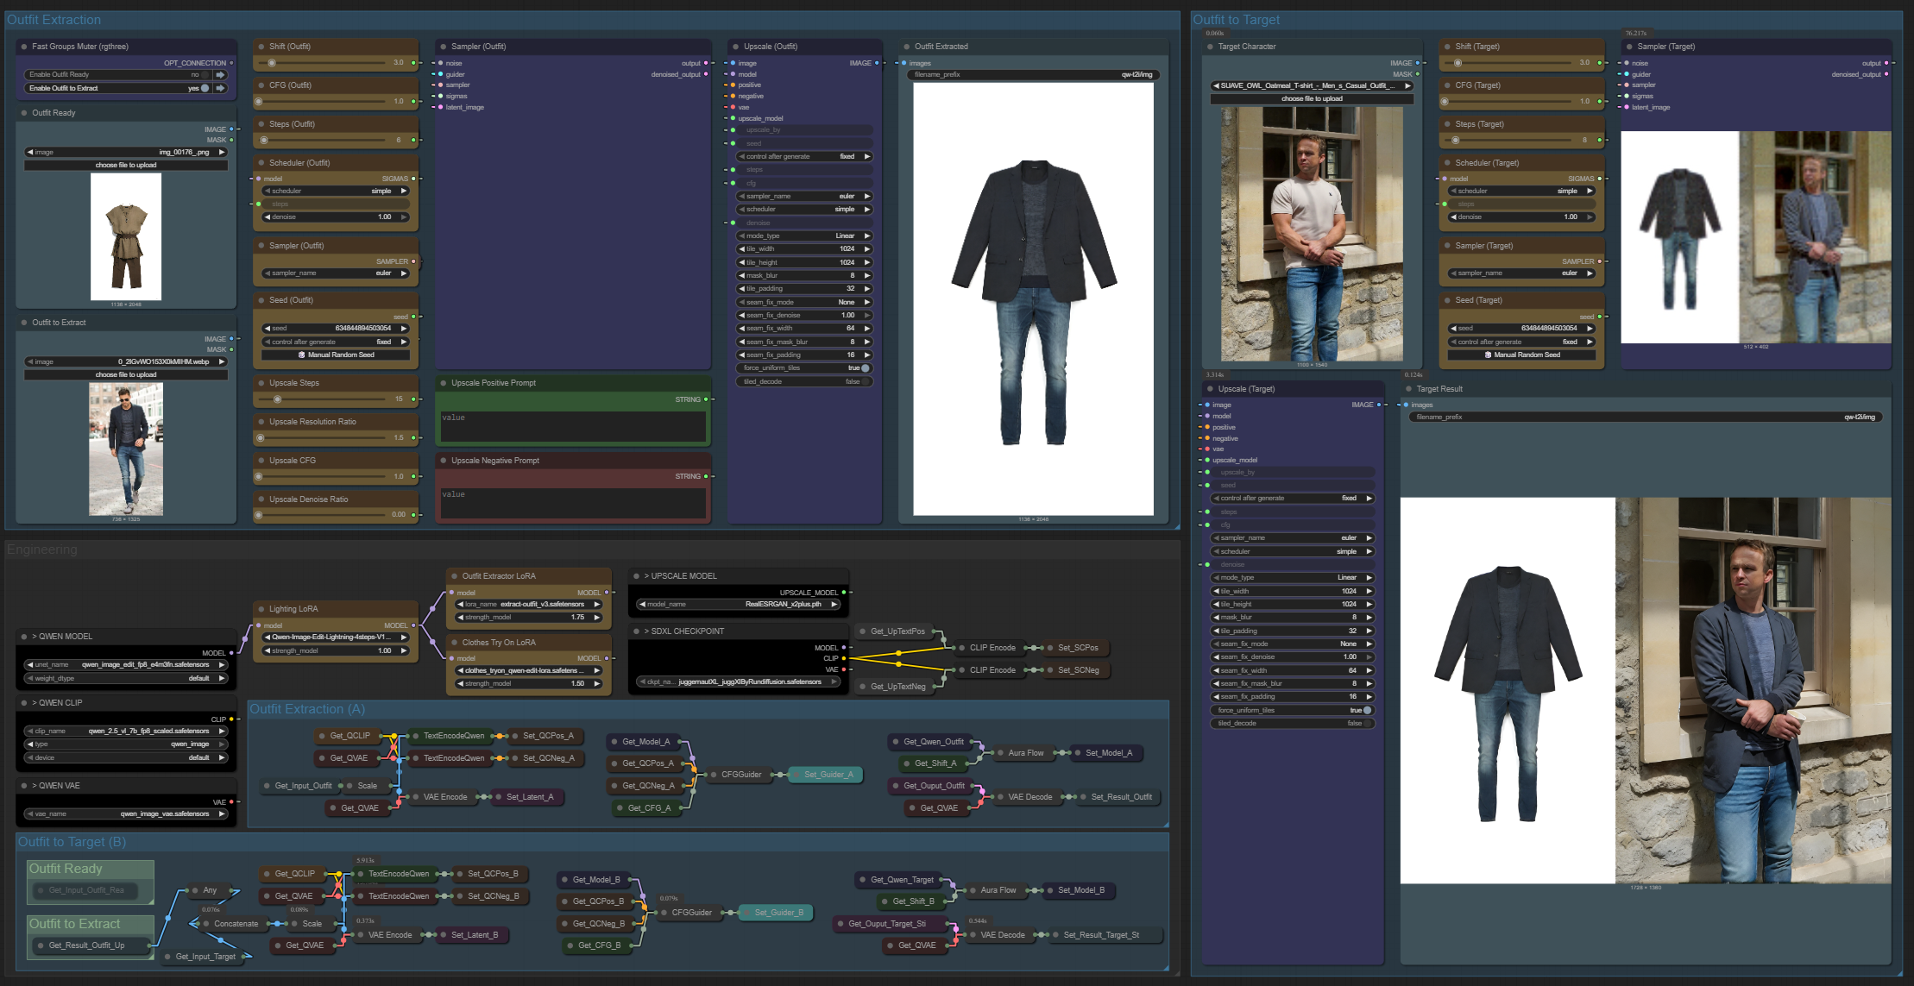Click increment arrow on Outfit Extractor strength_model
This screenshot has width=1914, height=986.
pos(596,617)
